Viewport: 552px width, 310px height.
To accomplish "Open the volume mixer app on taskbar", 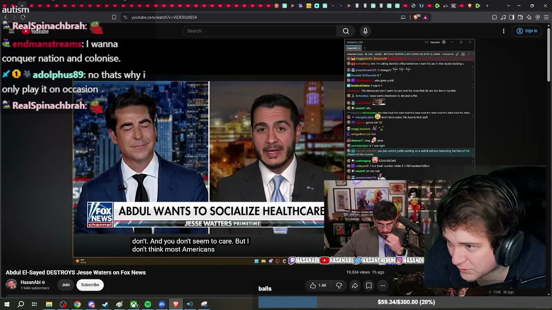I will click(x=190, y=304).
